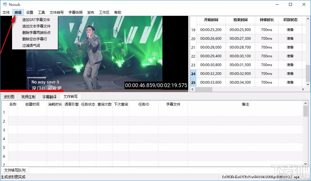
Task: Click the red video progress bar
Action: (32, 91)
